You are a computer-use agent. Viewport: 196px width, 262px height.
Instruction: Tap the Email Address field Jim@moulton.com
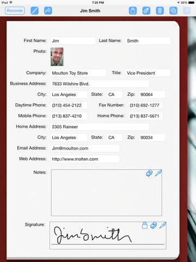tap(85, 148)
